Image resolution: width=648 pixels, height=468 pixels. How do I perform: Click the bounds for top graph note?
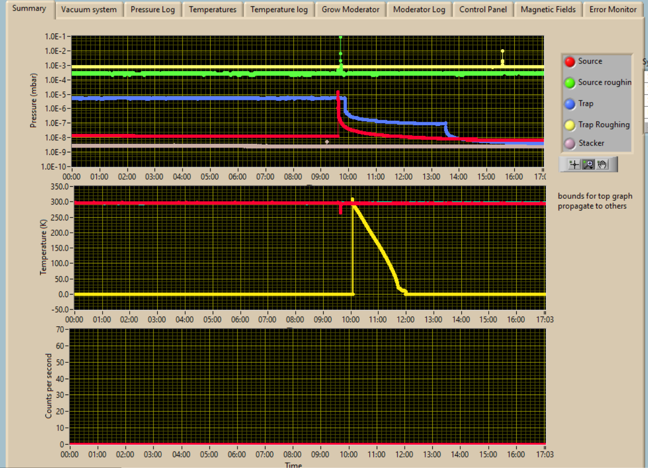point(595,201)
